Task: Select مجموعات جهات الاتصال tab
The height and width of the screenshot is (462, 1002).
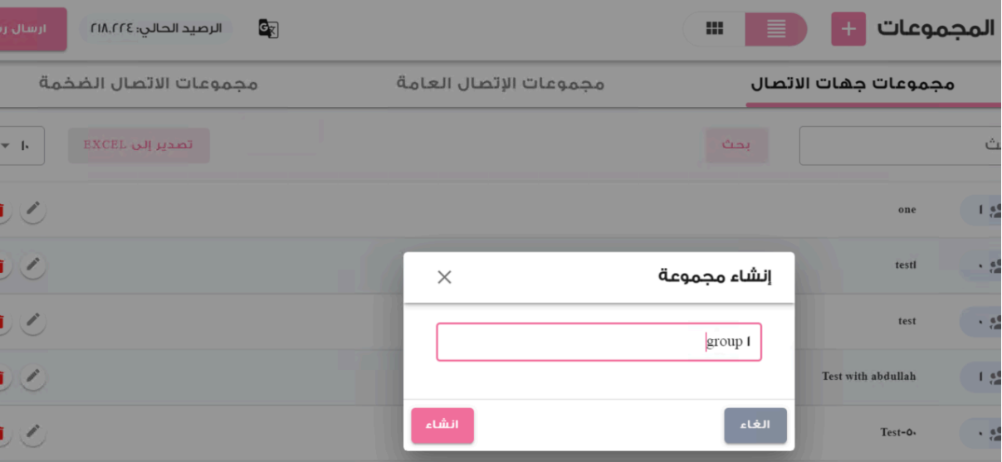Action: (853, 84)
